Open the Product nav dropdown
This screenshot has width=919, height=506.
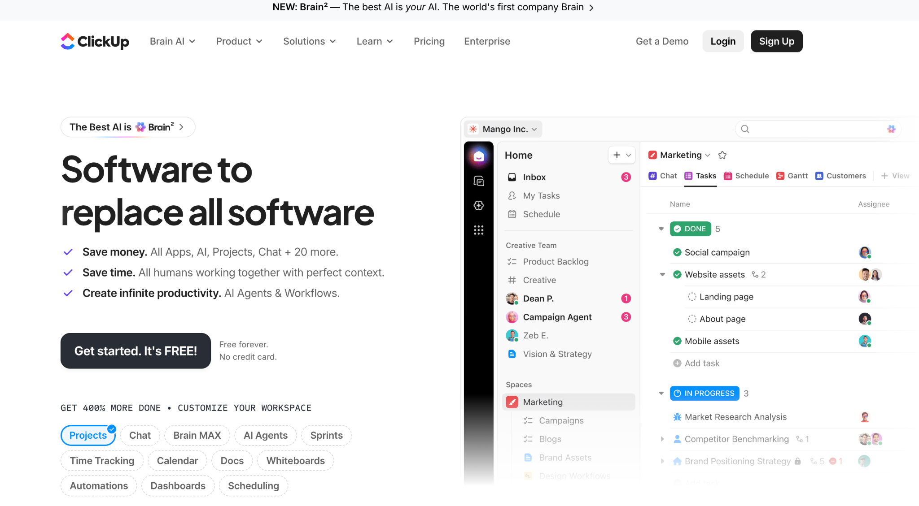(x=239, y=41)
